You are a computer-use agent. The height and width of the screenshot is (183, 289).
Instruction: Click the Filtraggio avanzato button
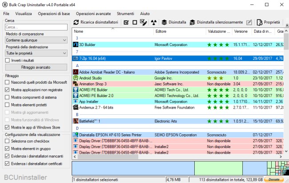pos(36,67)
